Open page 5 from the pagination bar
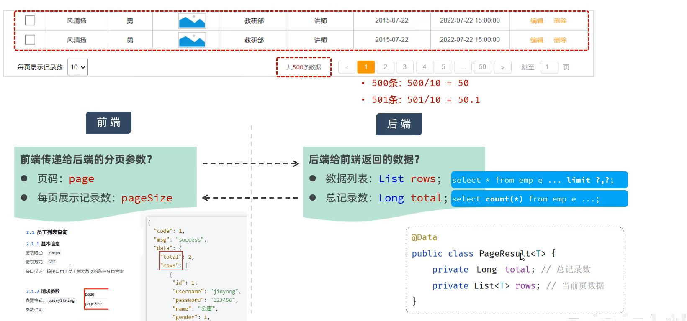The height and width of the screenshot is (321, 687). 443,67
